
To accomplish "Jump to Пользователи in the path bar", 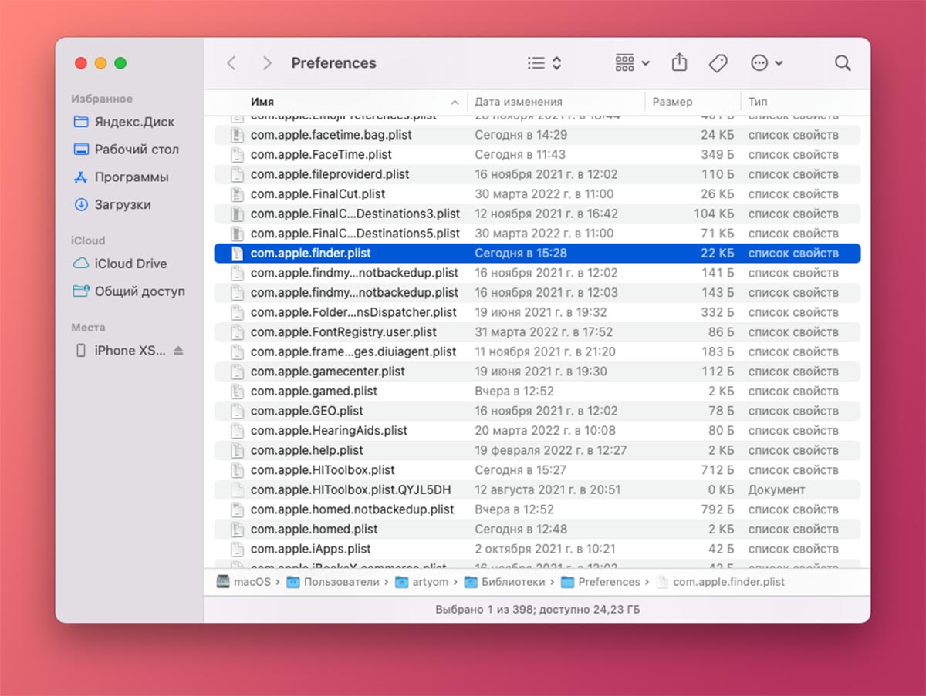I will 340,582.
